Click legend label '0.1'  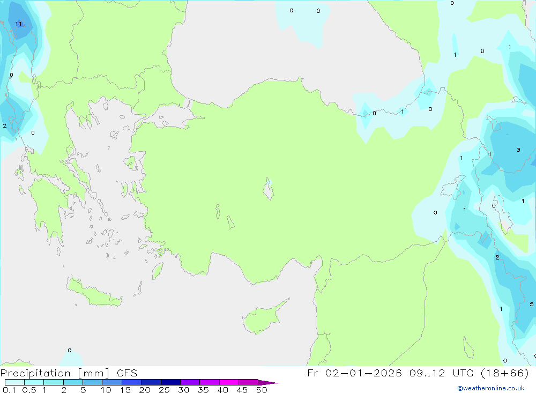click(9, 390)
